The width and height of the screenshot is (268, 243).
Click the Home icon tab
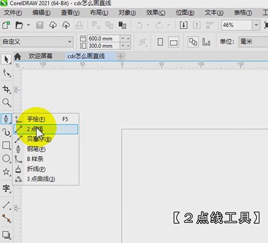point(17,57)
